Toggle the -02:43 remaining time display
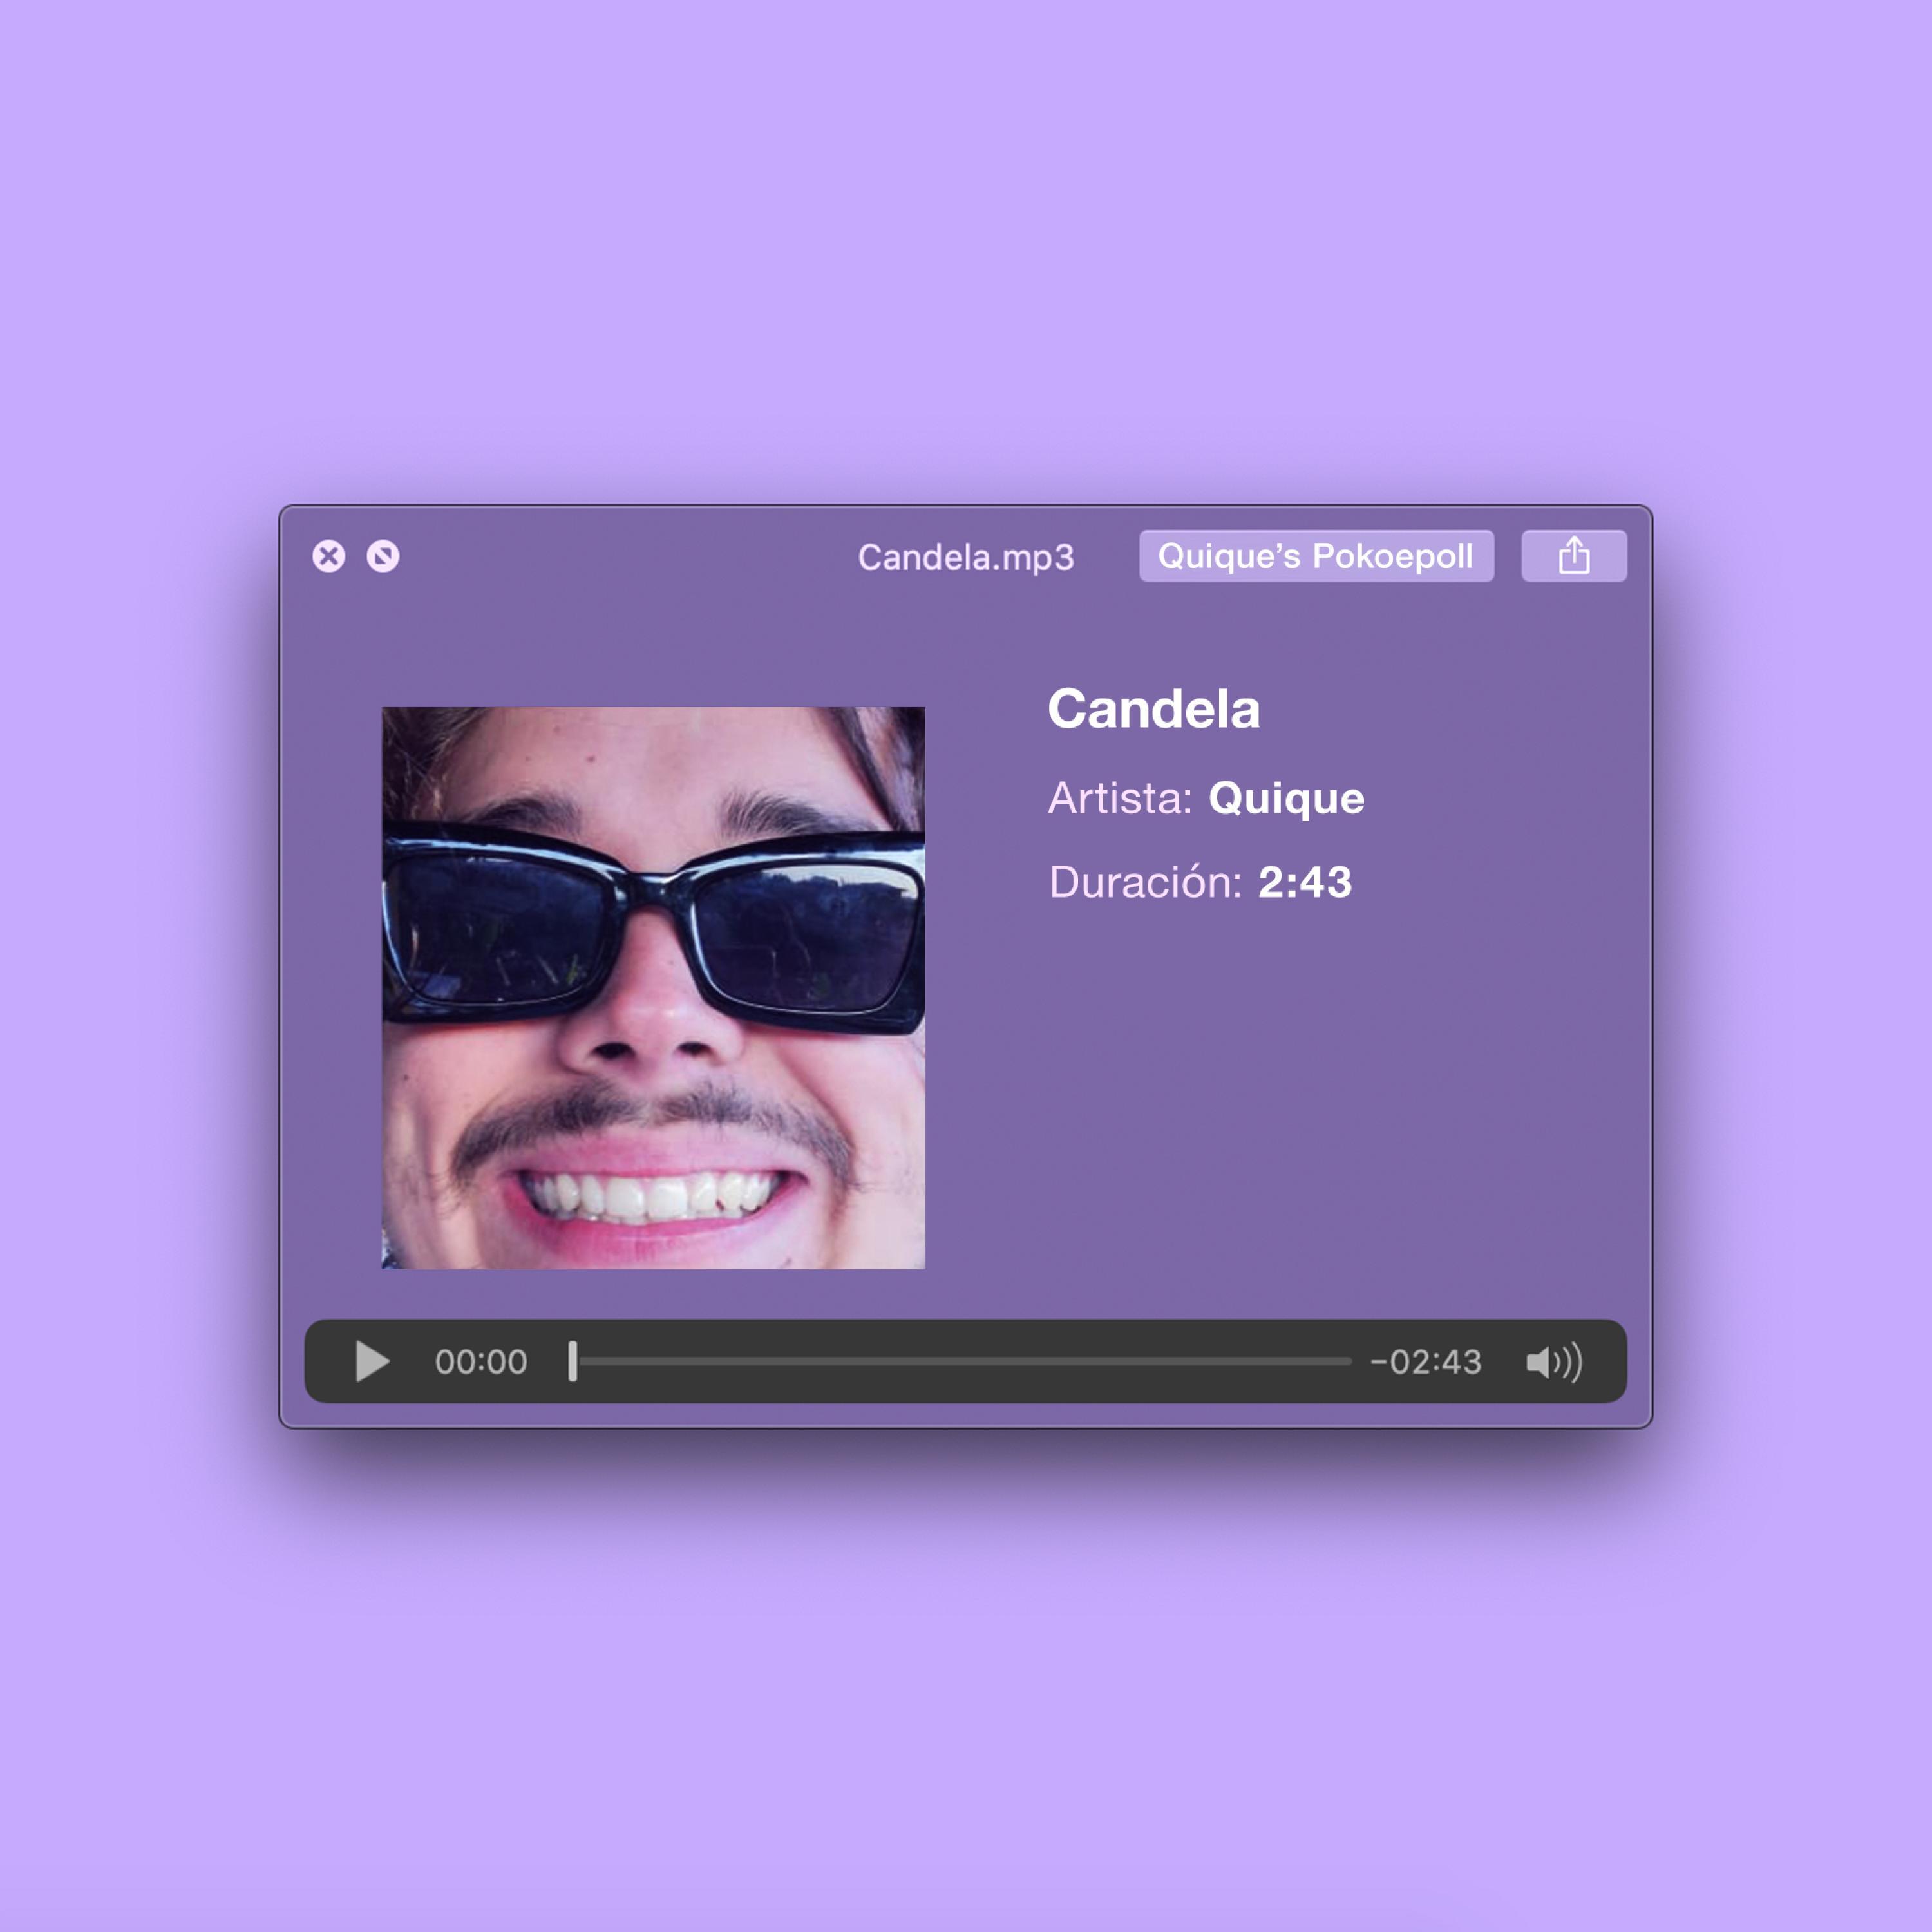 pos(1425,1362)
